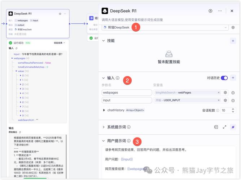Expand tree item 1 under value
This screenshot has height=180, width=241.
21,80
